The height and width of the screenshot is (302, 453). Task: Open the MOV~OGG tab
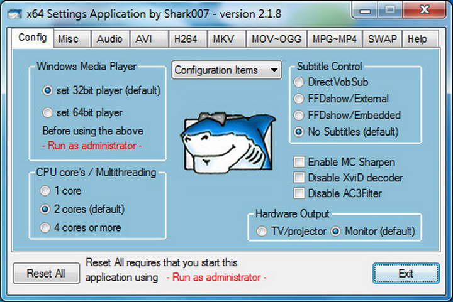277,39
